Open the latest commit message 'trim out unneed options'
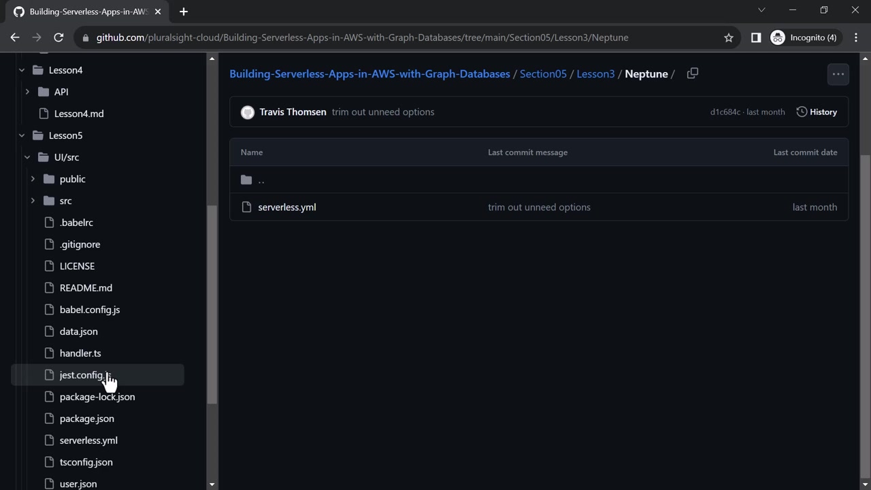871x490 pixels. tap(383, 112)
